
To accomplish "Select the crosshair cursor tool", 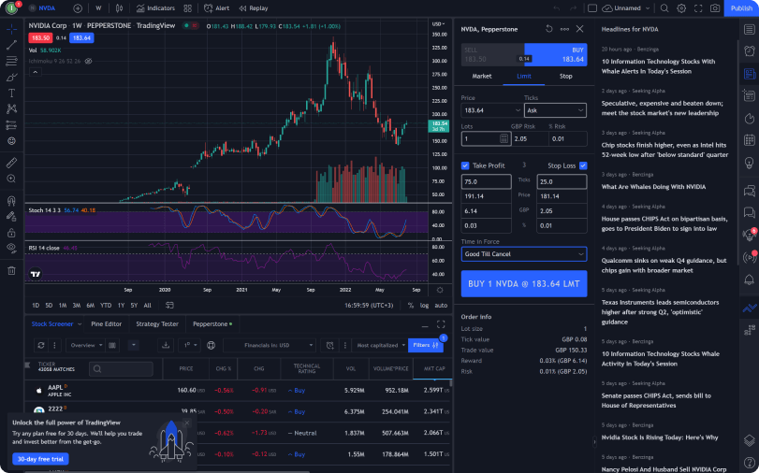I will (x=11, y=29).
